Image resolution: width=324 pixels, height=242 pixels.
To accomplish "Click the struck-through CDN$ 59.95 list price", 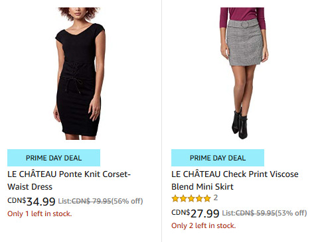I will pos(255,213).
